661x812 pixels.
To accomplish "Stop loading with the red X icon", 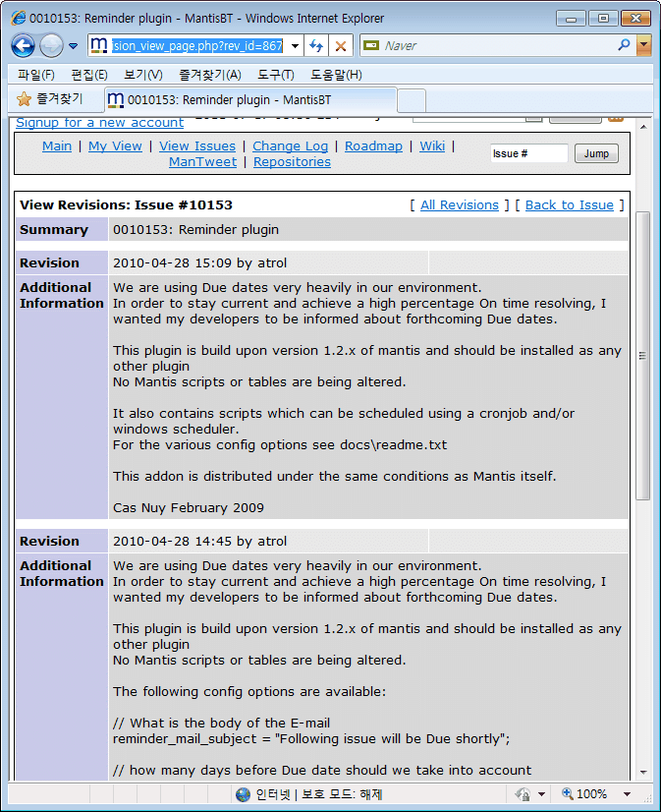I will [x=341, y=45].
